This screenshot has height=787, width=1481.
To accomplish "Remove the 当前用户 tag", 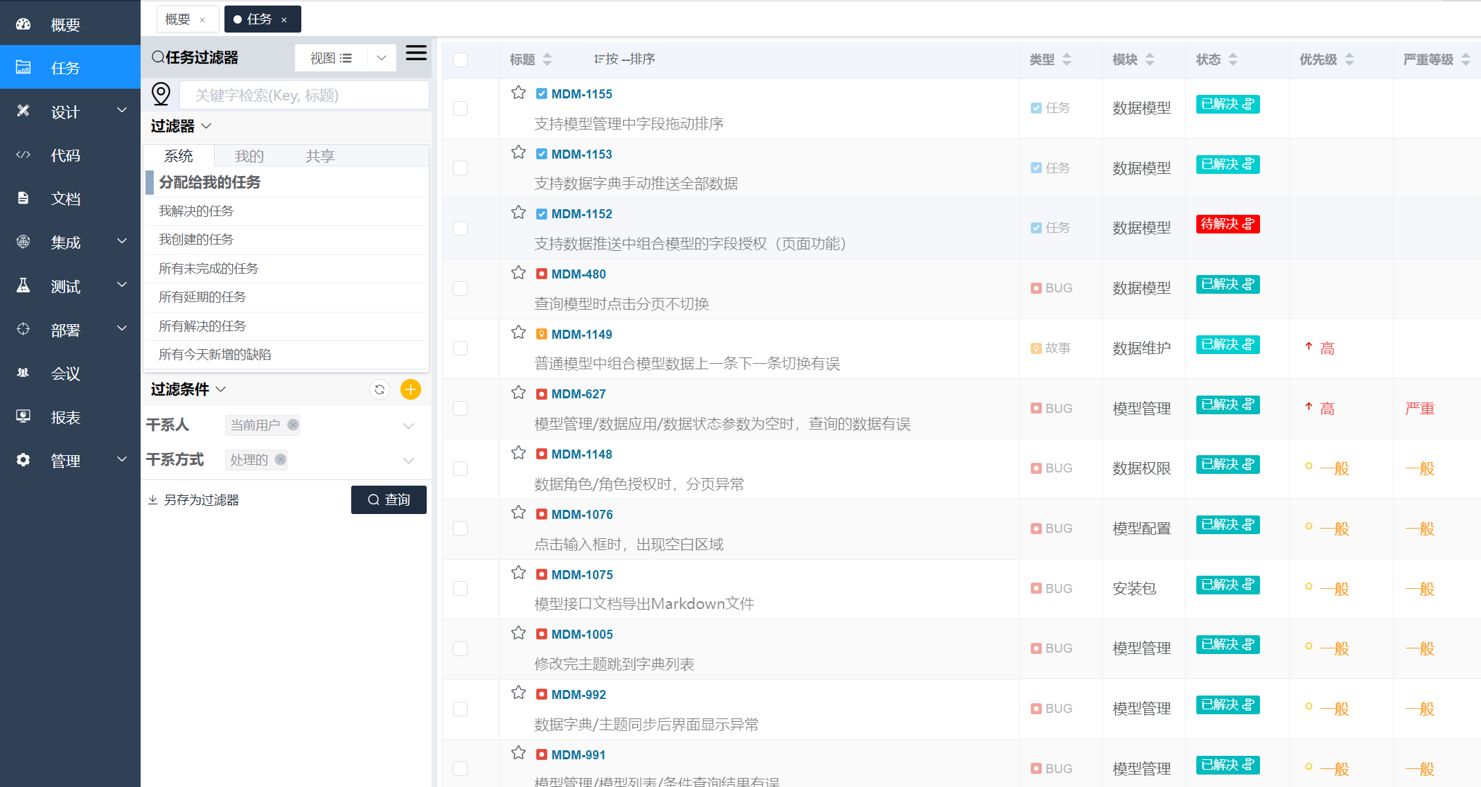I will [293, 425].
